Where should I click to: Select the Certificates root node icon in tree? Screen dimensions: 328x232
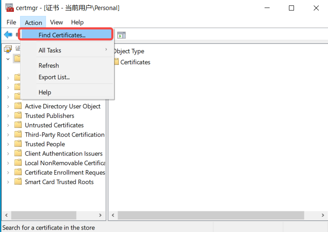[x=8, y=49]
